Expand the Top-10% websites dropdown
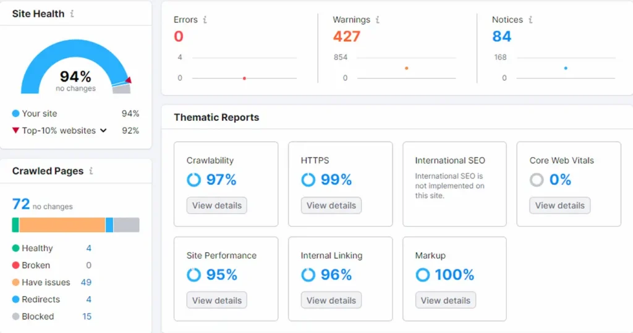This screenshot has width=633, height=333. pyautogui.click(x=103, y=131)
